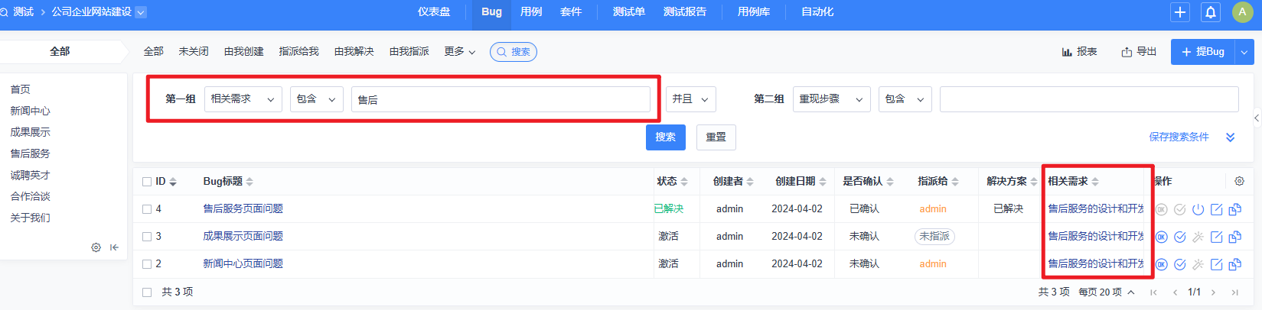Expand more search conditions double chevron
This screenshot has height=310, width=1262.
[1231, 137]
